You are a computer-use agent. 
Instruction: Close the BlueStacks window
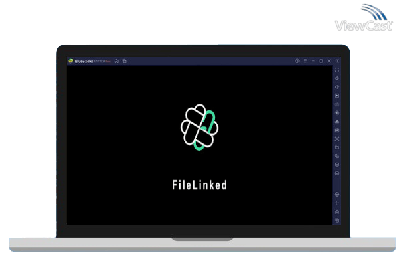[x=329, y=61]
